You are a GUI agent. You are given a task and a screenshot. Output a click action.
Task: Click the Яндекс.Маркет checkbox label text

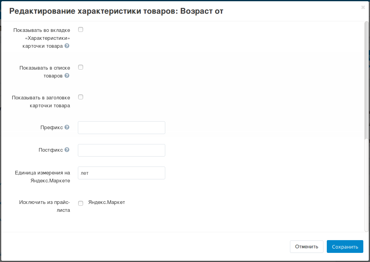106,202
